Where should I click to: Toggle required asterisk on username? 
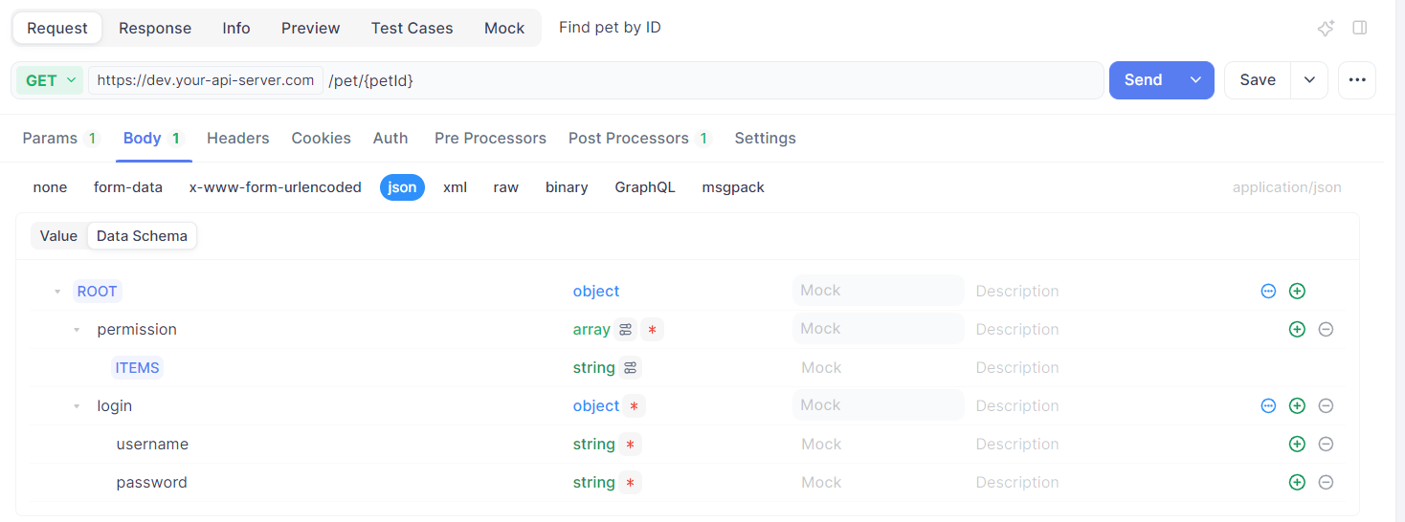[630, 444]
